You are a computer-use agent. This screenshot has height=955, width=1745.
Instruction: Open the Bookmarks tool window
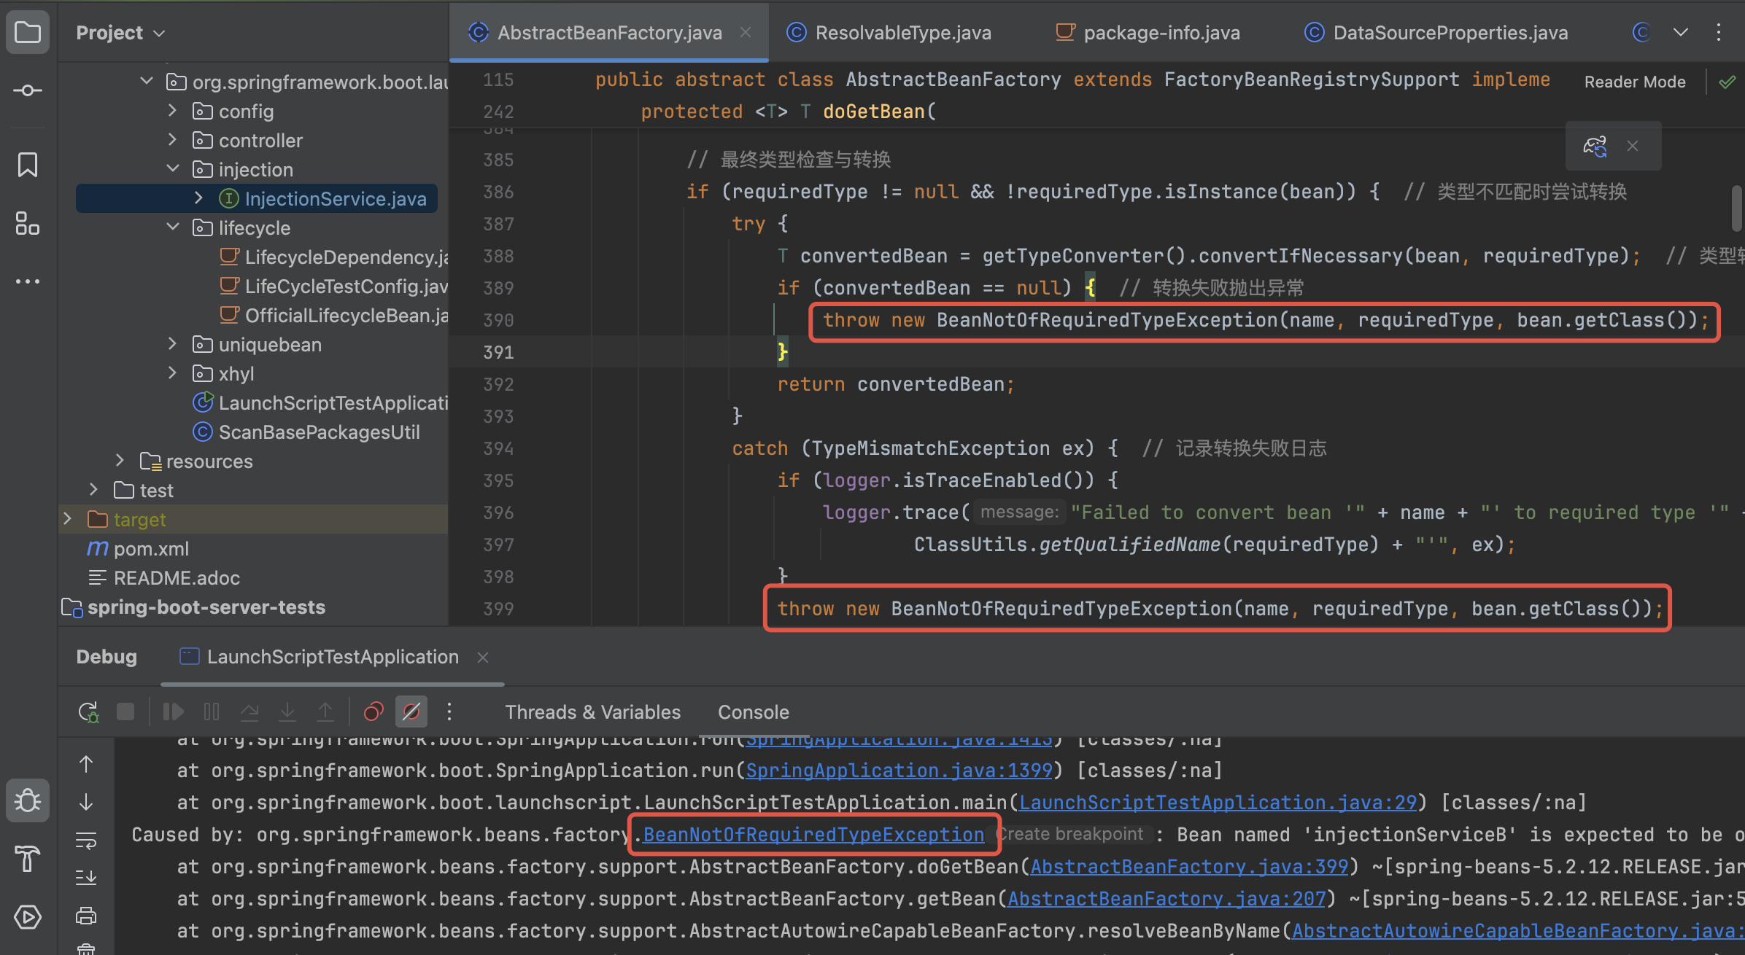pos(28,165)
